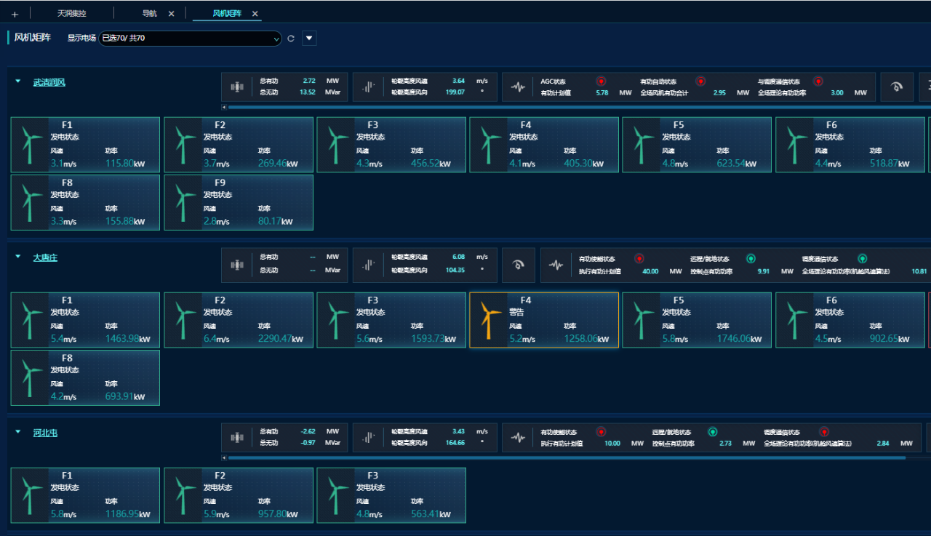Close the 风机矩阵 tab

(x=255, y=14)
